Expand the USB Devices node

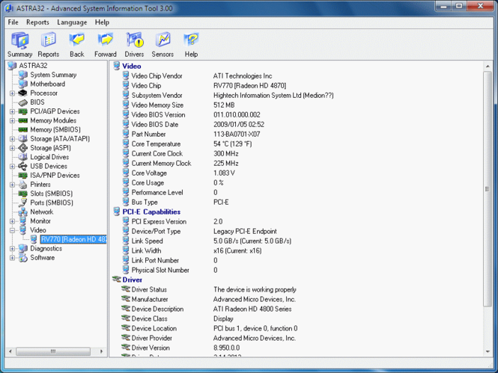pos(12,166)
